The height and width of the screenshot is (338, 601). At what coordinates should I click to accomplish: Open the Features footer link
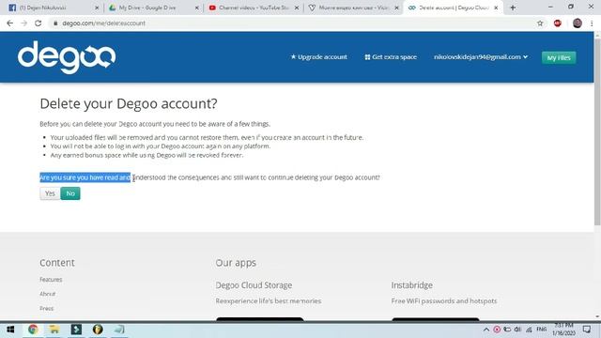(x=51, y=280)
